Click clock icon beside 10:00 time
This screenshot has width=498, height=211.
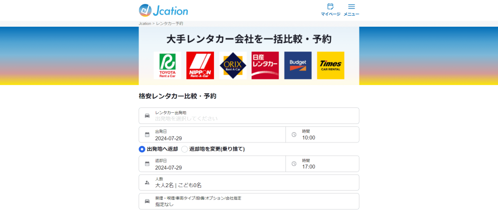(294, 135)
